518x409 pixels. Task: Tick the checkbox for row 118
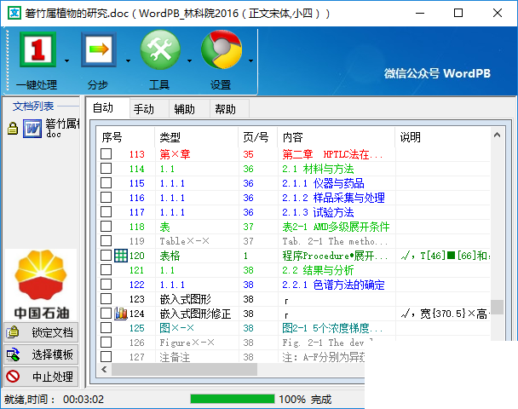(106, 227)
